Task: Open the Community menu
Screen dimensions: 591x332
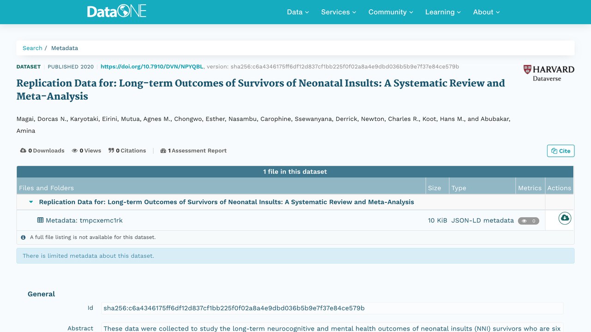Action: pos(391,12)
